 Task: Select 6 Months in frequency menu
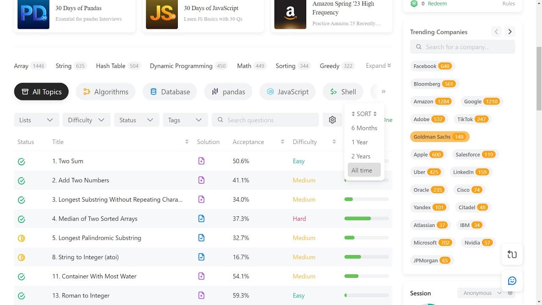coord(364,128)
